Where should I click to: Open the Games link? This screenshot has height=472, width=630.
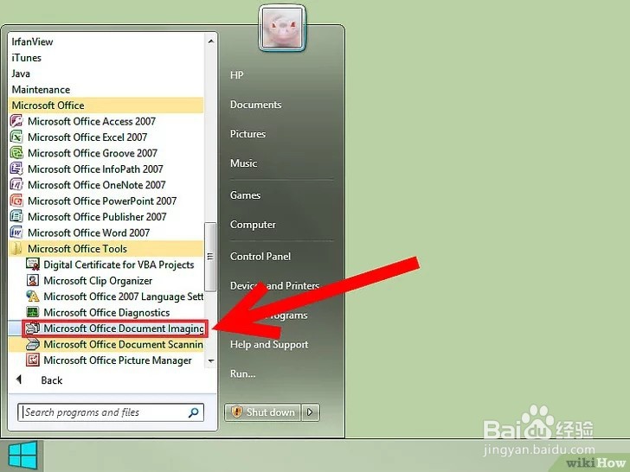[x=245, y=195]
